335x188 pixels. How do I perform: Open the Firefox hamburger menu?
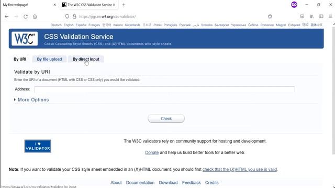330,16
